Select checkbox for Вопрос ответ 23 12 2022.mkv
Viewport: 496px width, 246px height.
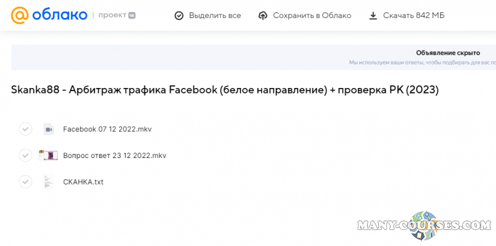click(x=25, y=156)
